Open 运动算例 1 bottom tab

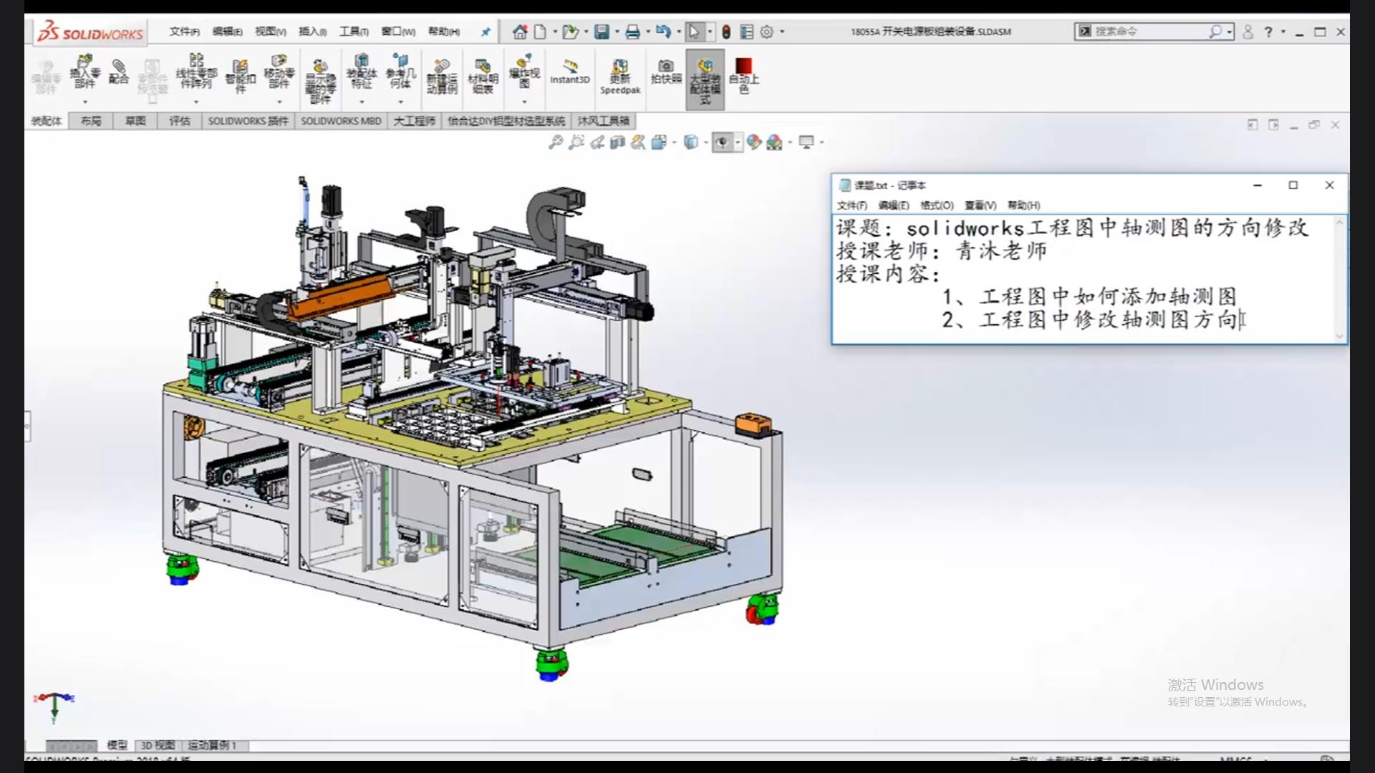[212, 745]
